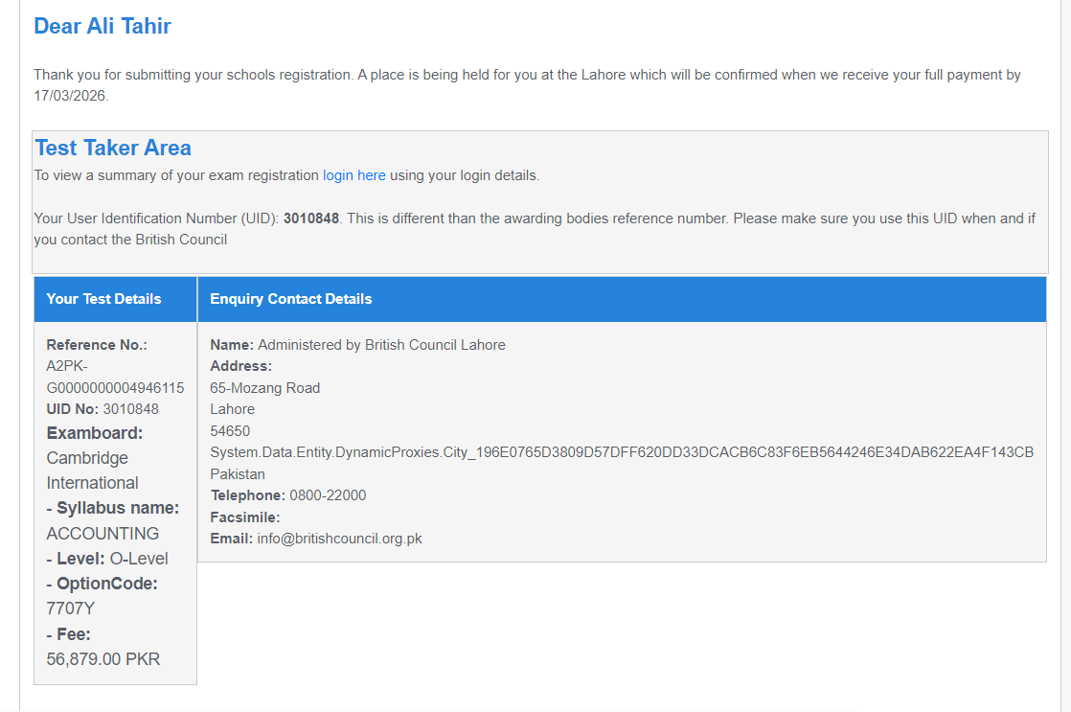This screenshot has width=1071, height=712.
Task: Click the long System.Data.Entity.DynamicProxies city string
Action: pos(621,452)
